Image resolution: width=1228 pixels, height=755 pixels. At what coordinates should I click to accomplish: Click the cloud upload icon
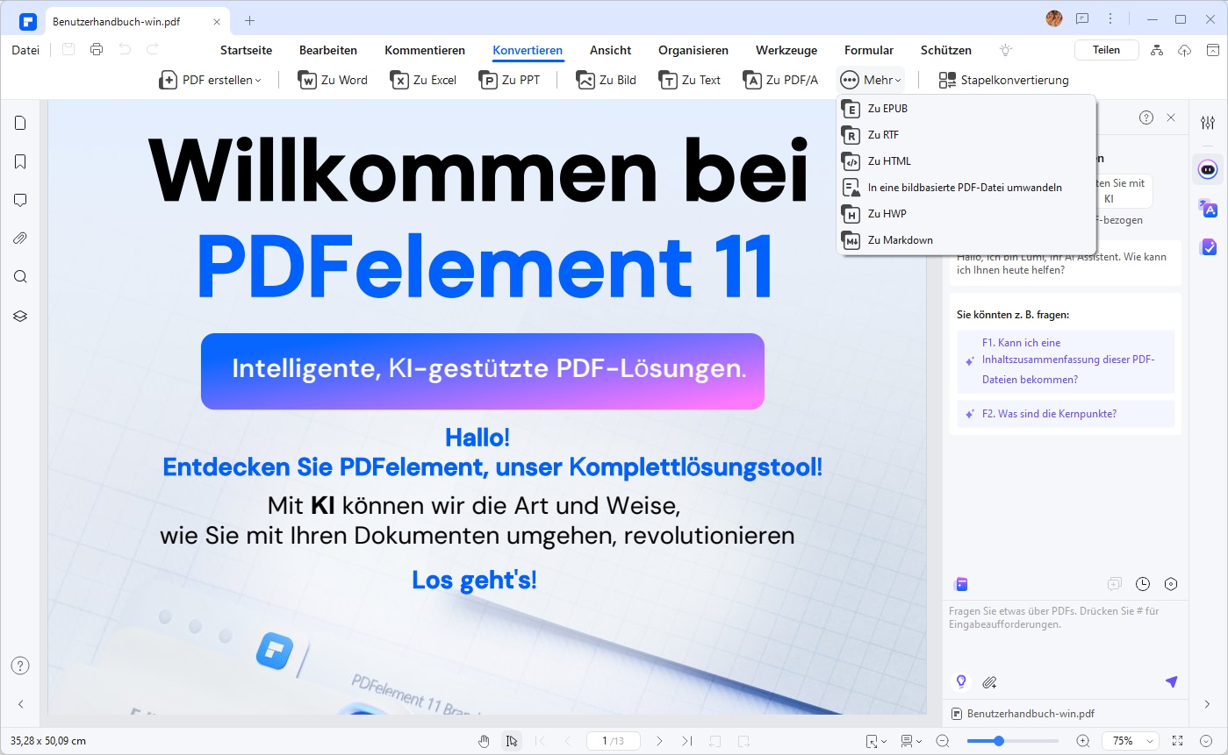coord(1184,50)
